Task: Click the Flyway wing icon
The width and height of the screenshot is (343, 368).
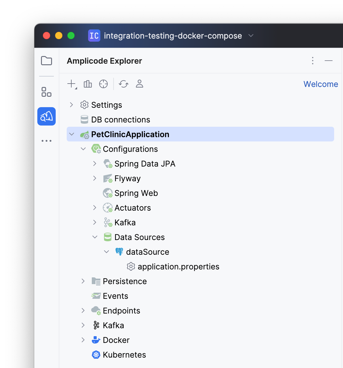Action: (x=108, y=178)
